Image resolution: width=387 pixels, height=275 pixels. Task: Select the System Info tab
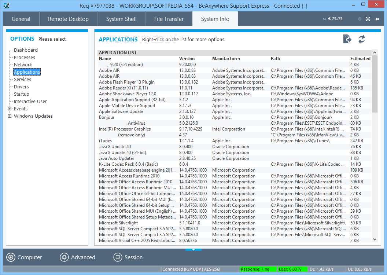(215, 19)
